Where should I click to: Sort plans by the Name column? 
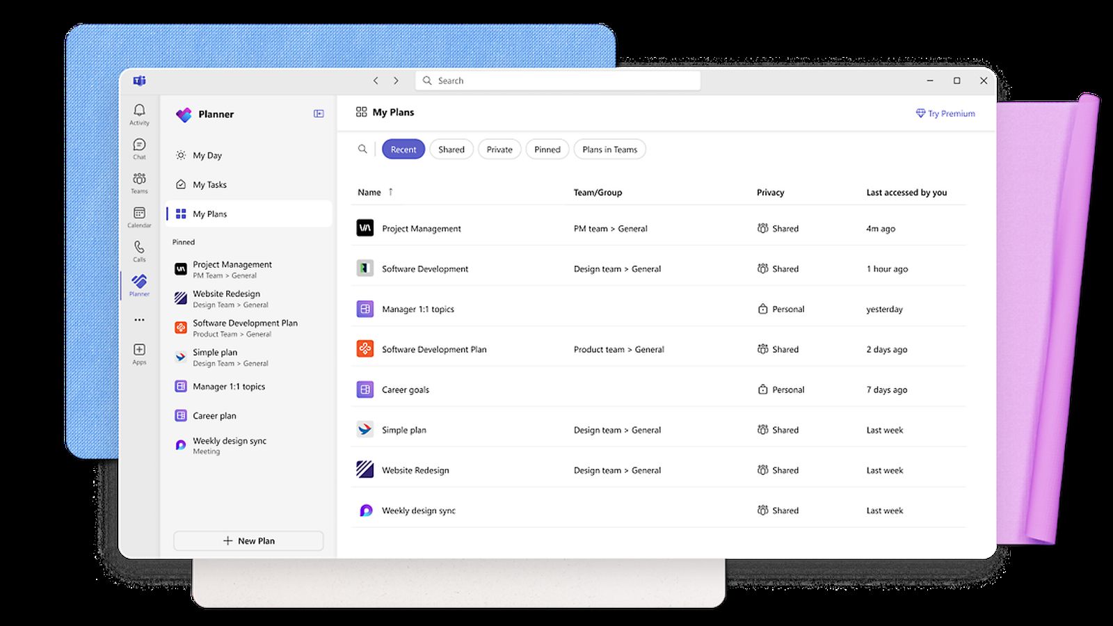[x=369, y=193]
